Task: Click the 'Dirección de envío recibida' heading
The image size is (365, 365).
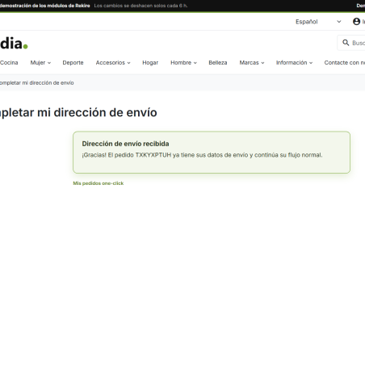Action: [x=125, y=144]
